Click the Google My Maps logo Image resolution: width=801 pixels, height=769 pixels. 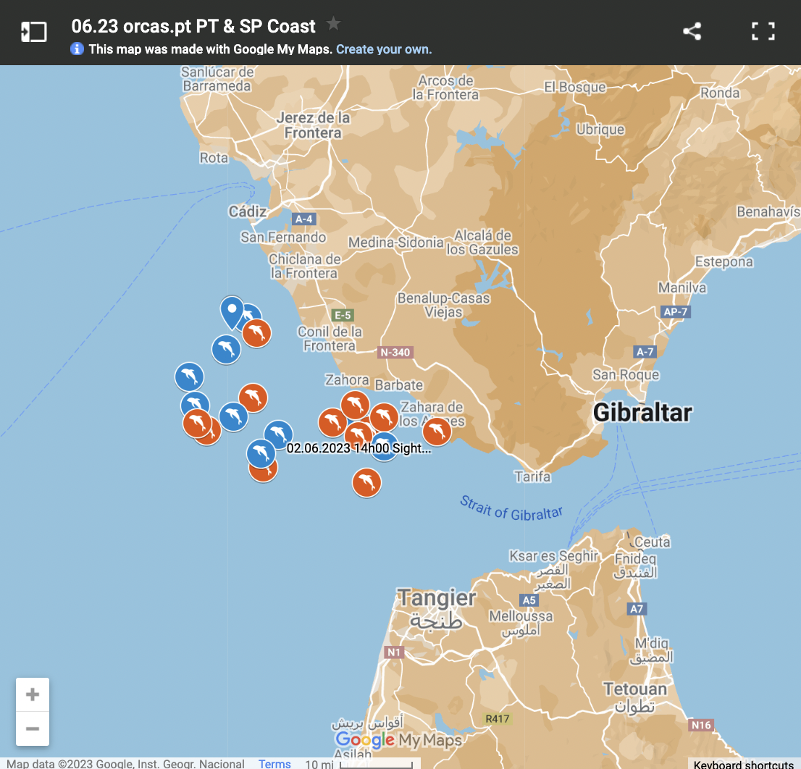(398, 740)
